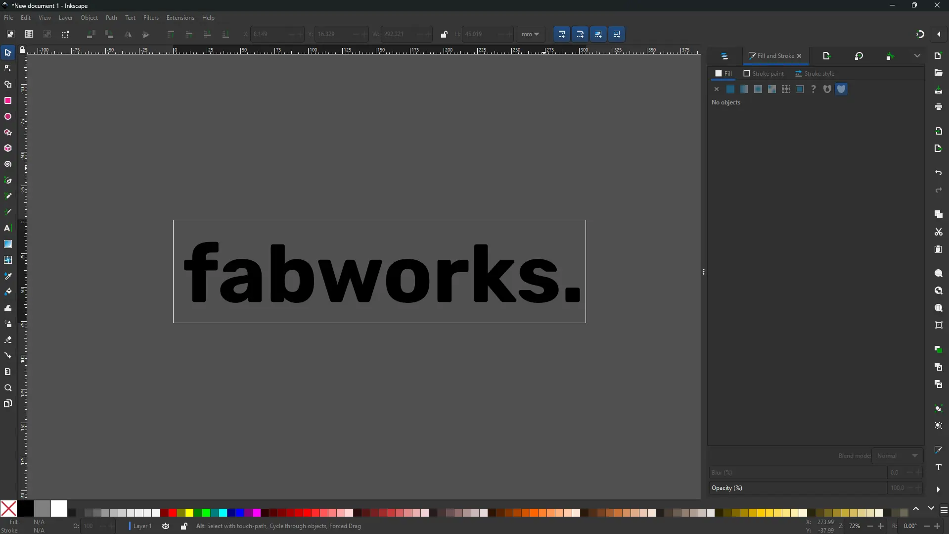Switch to the Stroke paint tab
The height and width of the screenshot is (534, 949).
764,74
